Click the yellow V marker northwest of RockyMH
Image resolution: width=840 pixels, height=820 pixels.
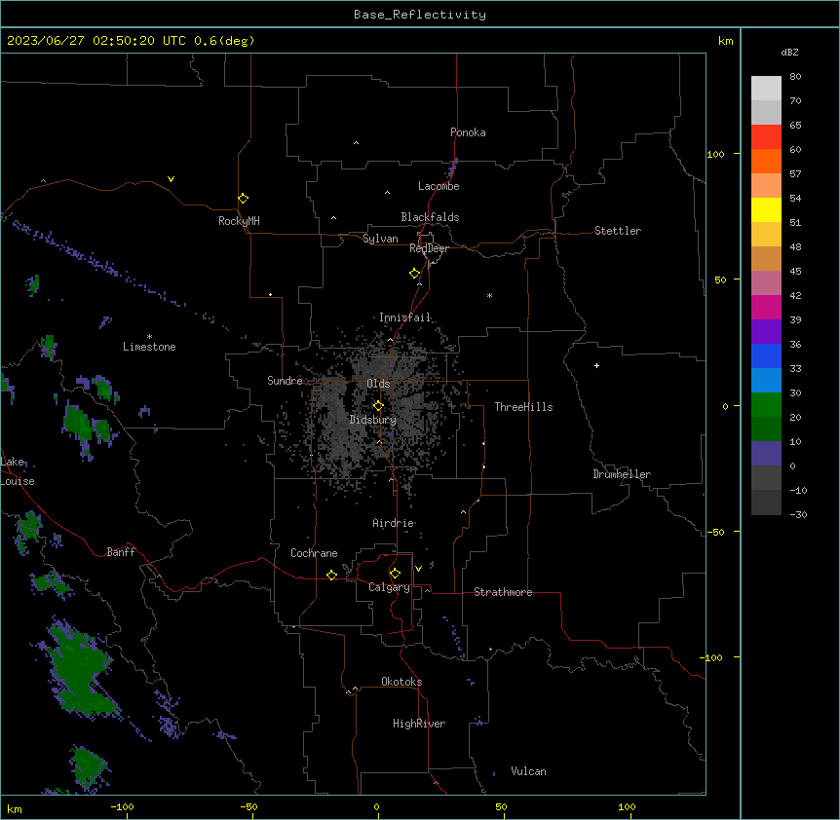coord(171,179)
